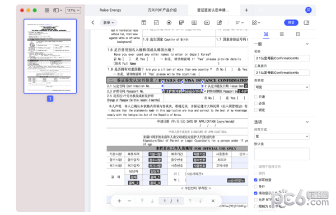The width and height of the screenshot is (336, 215).
Task: Select the 결재 3 form field tag
Action: click(x=155, y=183)
